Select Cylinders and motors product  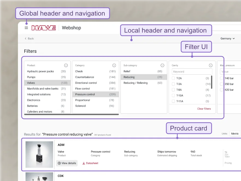pos(47,112)
